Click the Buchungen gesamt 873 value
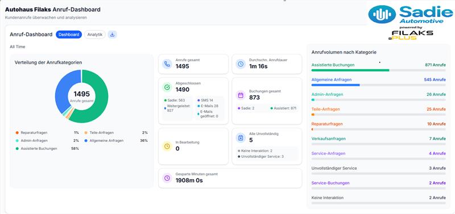Viewport: 455px width, 214px height. [x=254, y=98]
